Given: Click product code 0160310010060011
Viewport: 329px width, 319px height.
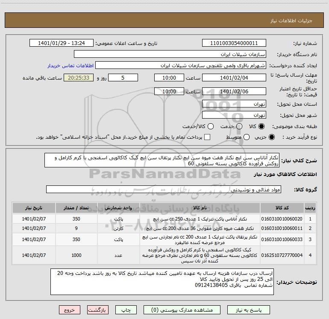Looking at the screenshot, I should [x=282, y=228].
